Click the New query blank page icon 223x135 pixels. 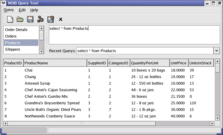tap(10, 19)
